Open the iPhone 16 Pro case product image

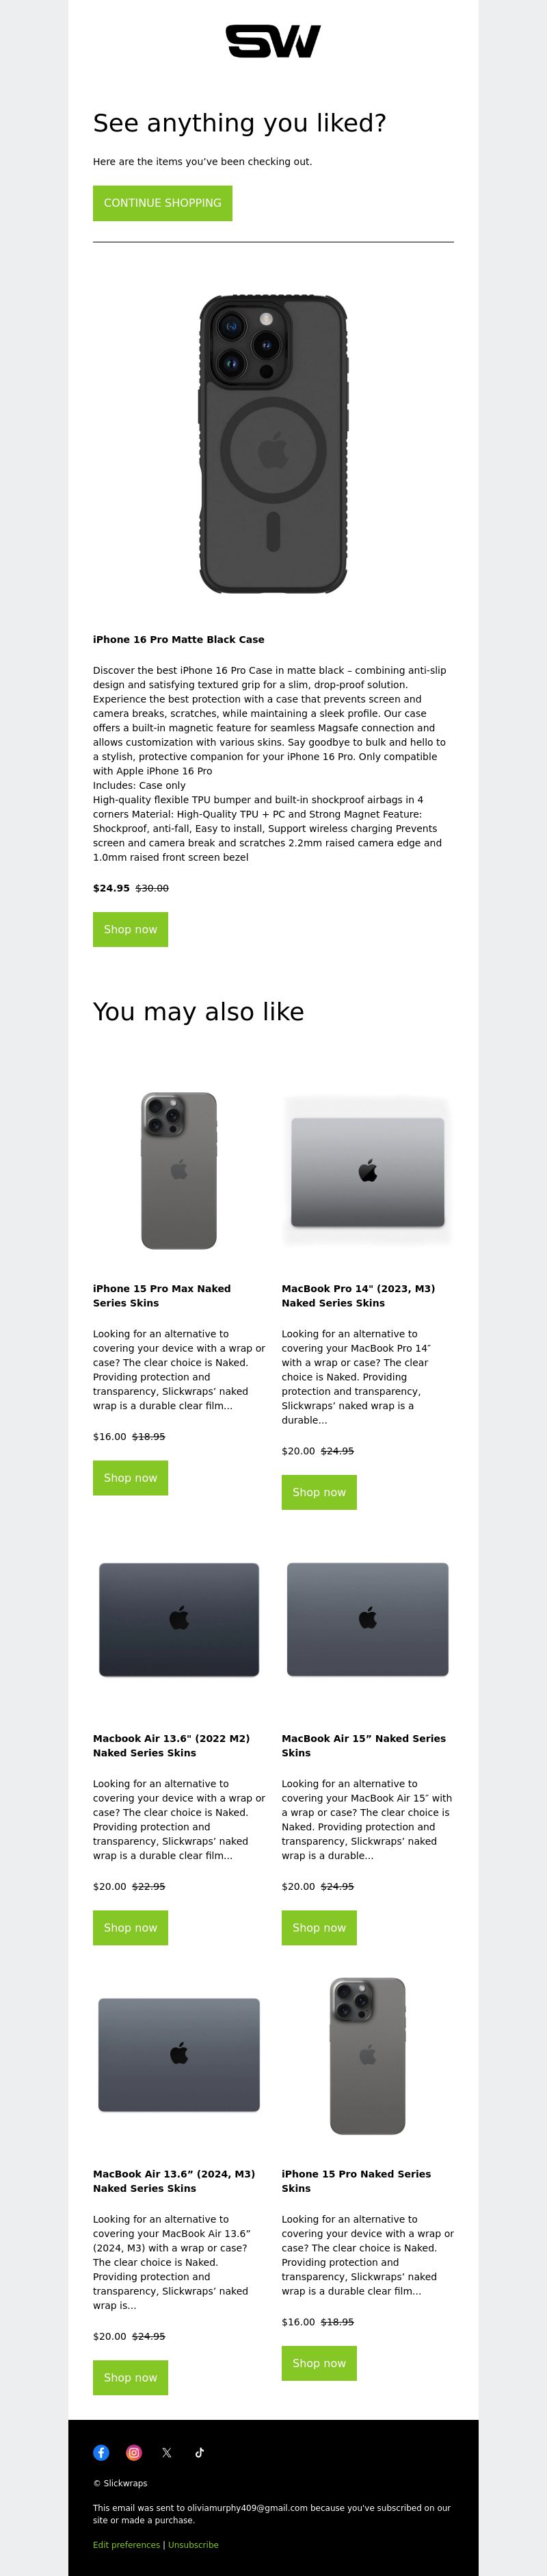[x=273, y=444]
